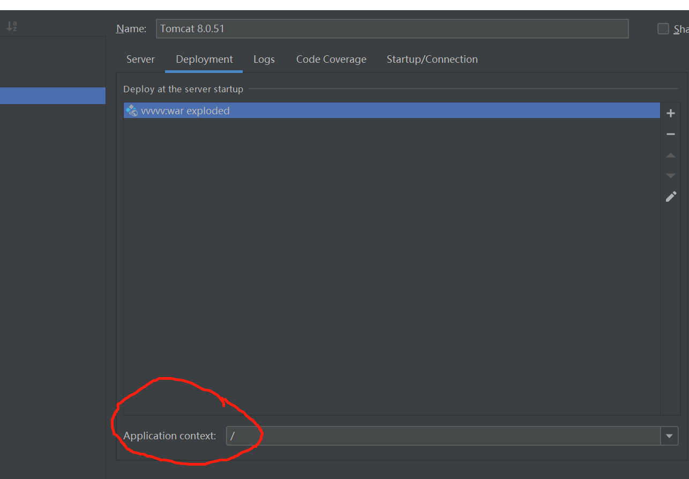Move artifact down with arrow icon
This screenshot has width=689, height=479.
(670, 175)
